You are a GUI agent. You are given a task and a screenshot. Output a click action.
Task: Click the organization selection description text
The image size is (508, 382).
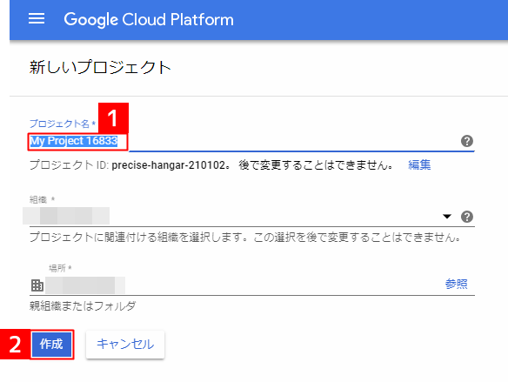click(245, 238)
